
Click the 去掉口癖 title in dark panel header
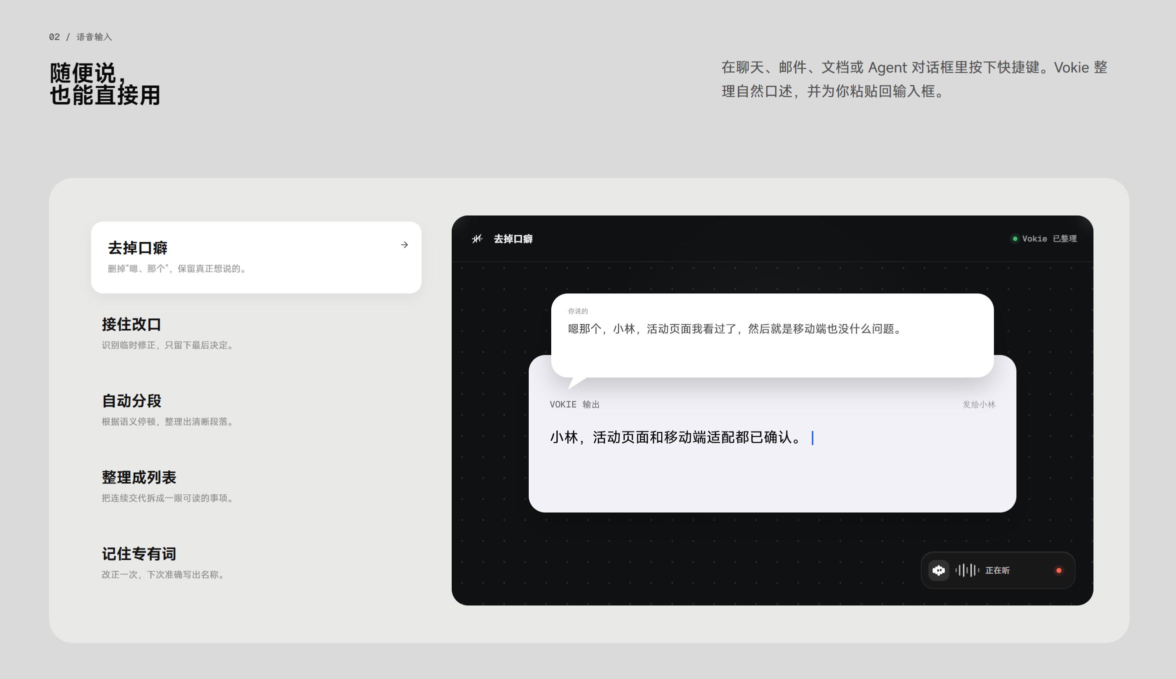(513, 239)
